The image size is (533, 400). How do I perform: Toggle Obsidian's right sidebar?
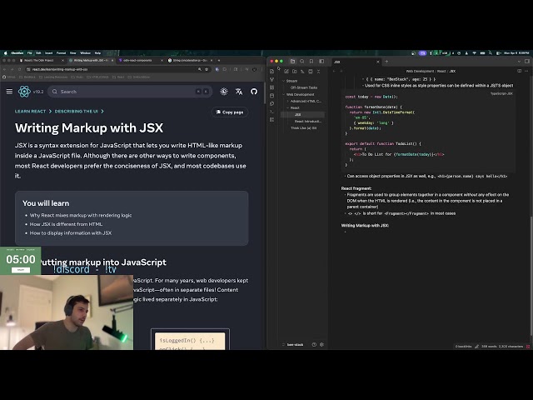[527, 62]
